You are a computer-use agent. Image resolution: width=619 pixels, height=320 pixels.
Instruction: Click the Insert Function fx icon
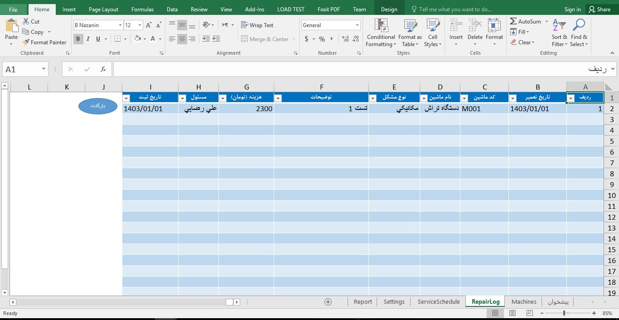pyautogui.click(x=103, y=69)
